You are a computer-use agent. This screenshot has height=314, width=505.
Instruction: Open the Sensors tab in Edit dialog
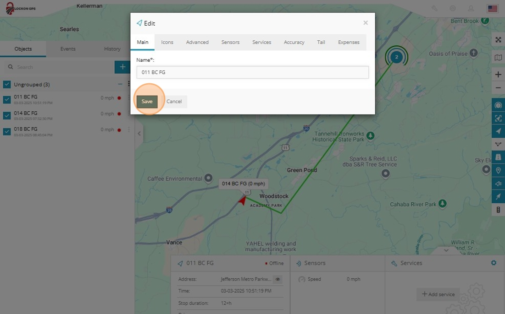(230, 42)
